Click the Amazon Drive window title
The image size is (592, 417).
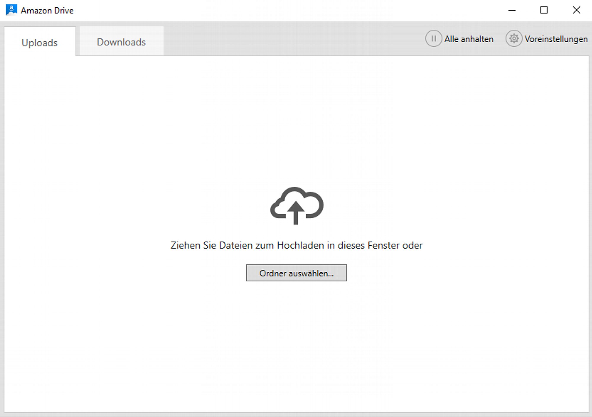(47, 11)
